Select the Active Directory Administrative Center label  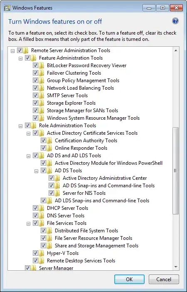[x=105, y=178]
